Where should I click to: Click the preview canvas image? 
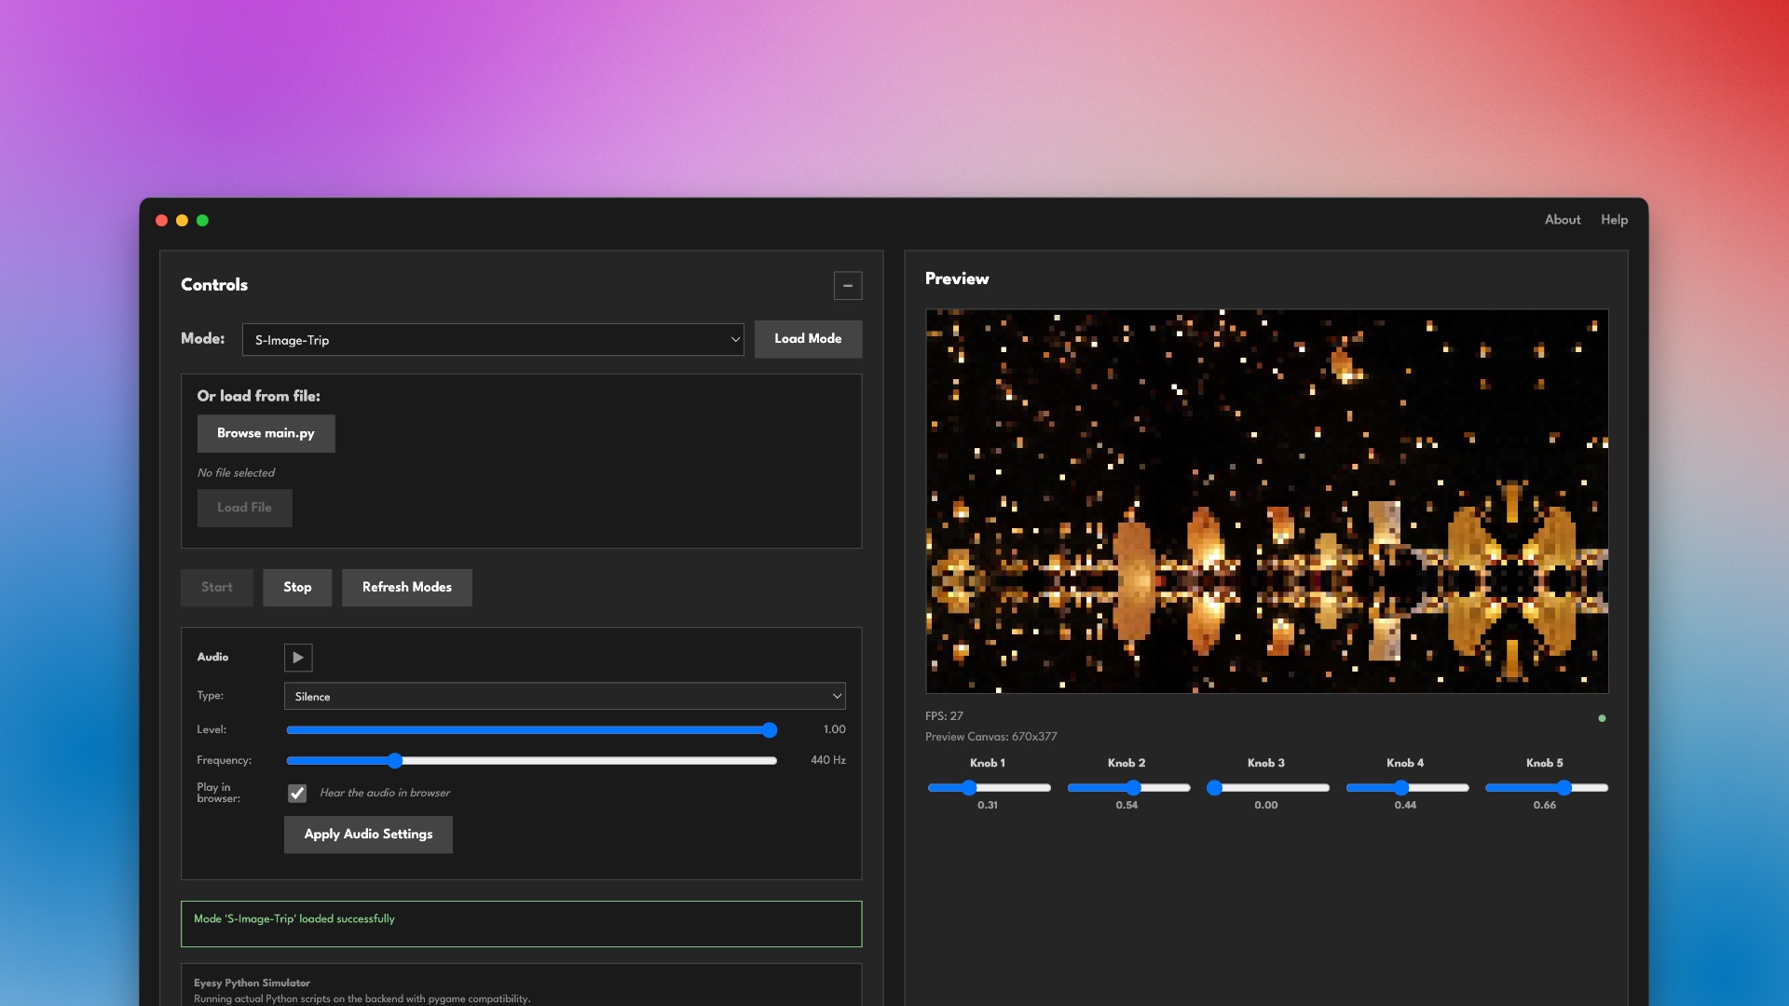(x=1266, y=501)
